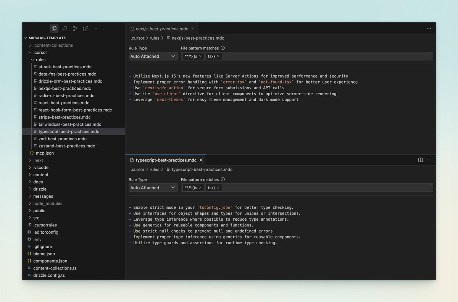Open more actions in the bottom editor group

[429, 160]
